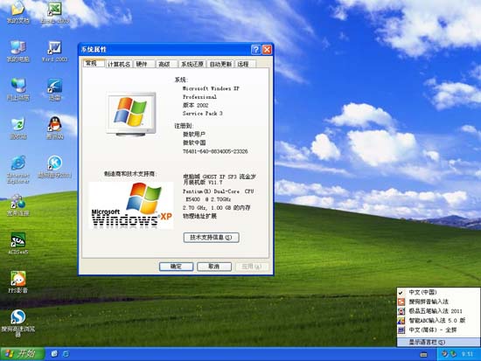Click the Windows XP monitor logo image
The image size is (481, 361).
pyautogui.click(x=131, y=115)
